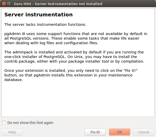Click 'one-click installer of PostgreSQL' text
156x137 pixels.
[x=35, y=57]
